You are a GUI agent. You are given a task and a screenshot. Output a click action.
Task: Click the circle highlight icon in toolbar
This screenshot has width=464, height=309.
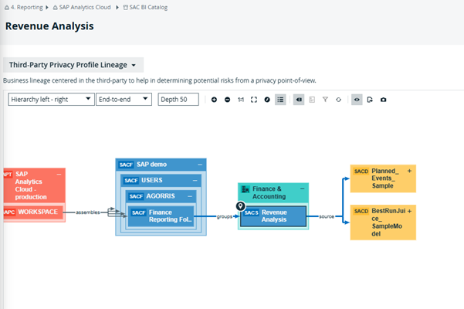(338, 100)
